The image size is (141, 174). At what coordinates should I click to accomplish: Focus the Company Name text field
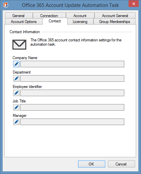[72, 64]
